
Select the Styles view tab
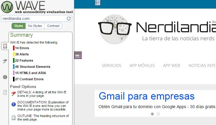[x=18, y=26]
